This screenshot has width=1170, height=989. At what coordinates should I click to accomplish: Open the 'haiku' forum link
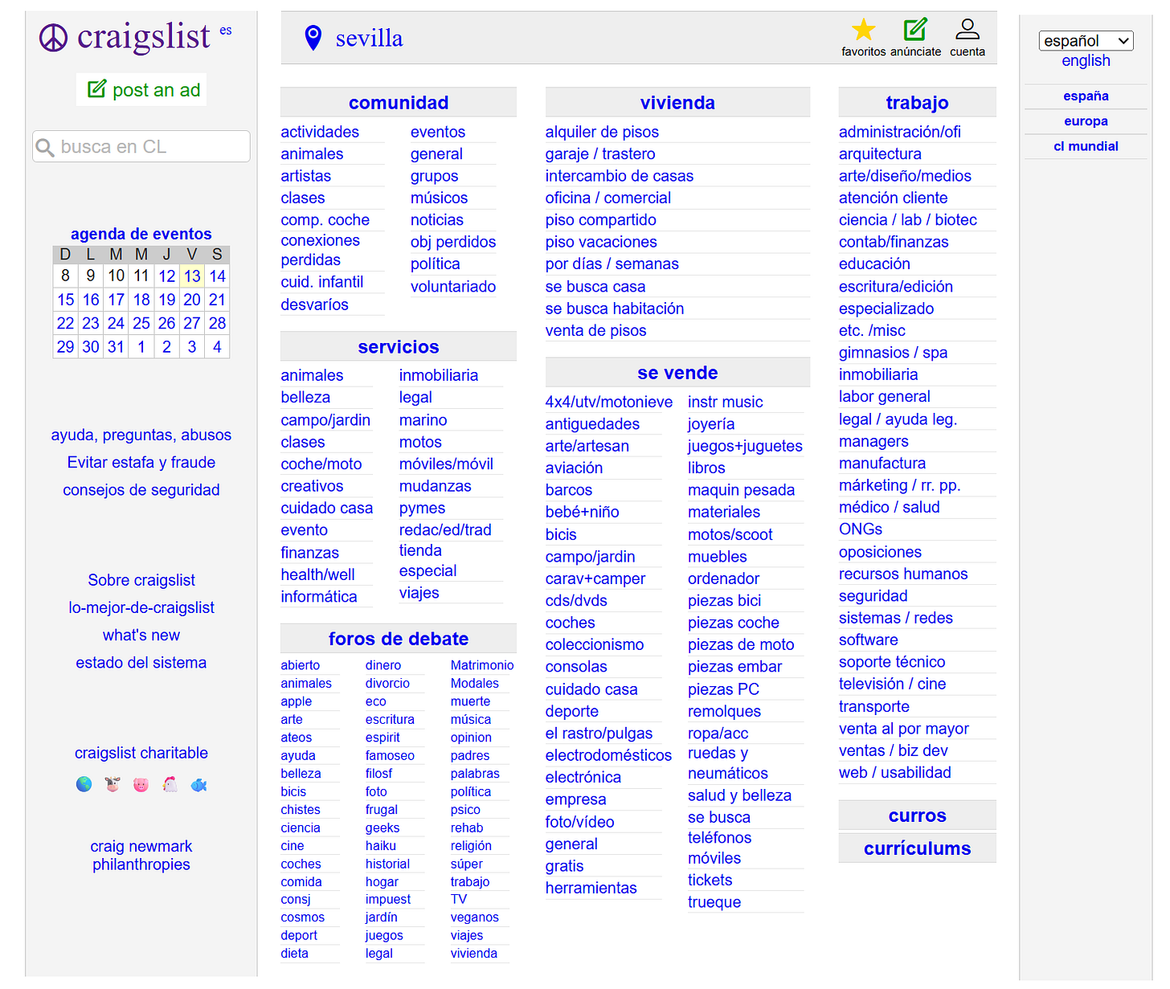click(x=381, y=845)
